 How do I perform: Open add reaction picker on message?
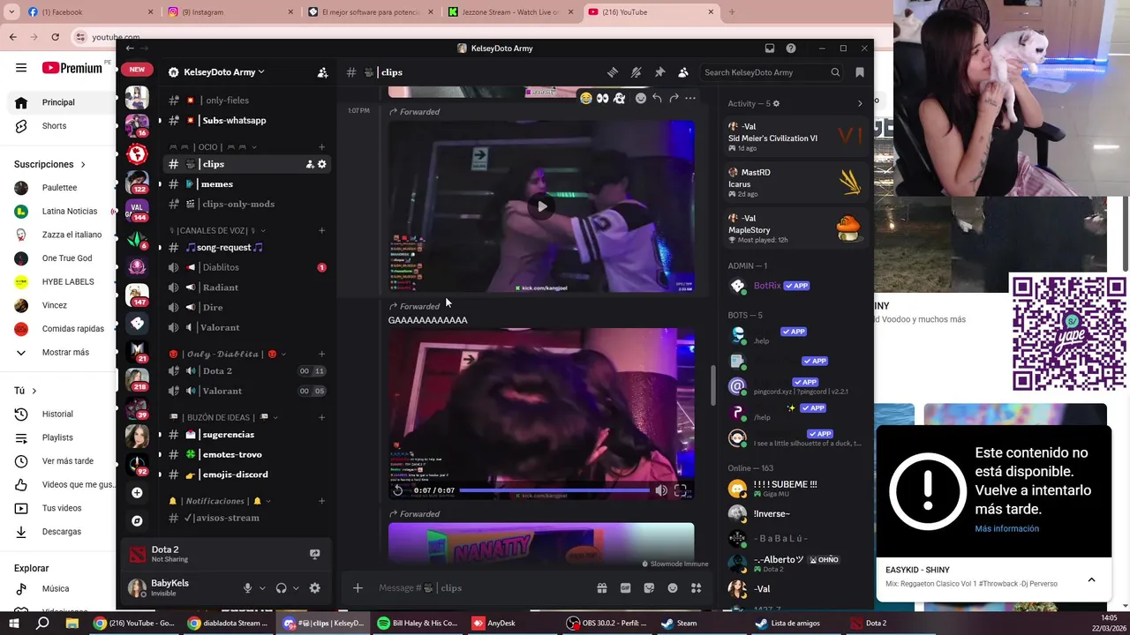[641, 98]
